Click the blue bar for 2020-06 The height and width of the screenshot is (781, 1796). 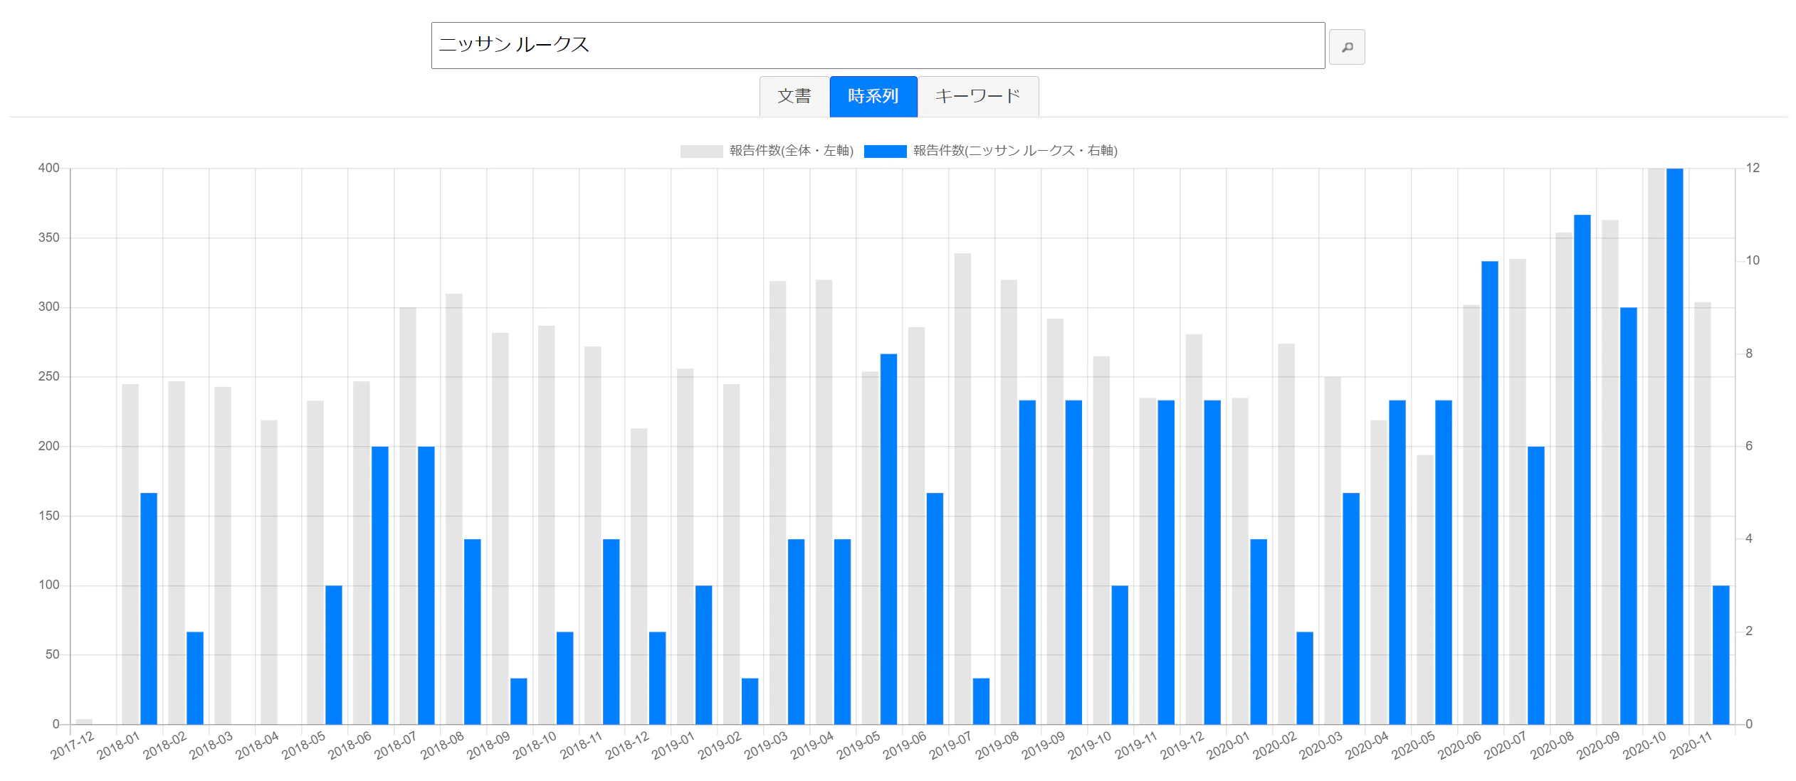[1489, 492]
